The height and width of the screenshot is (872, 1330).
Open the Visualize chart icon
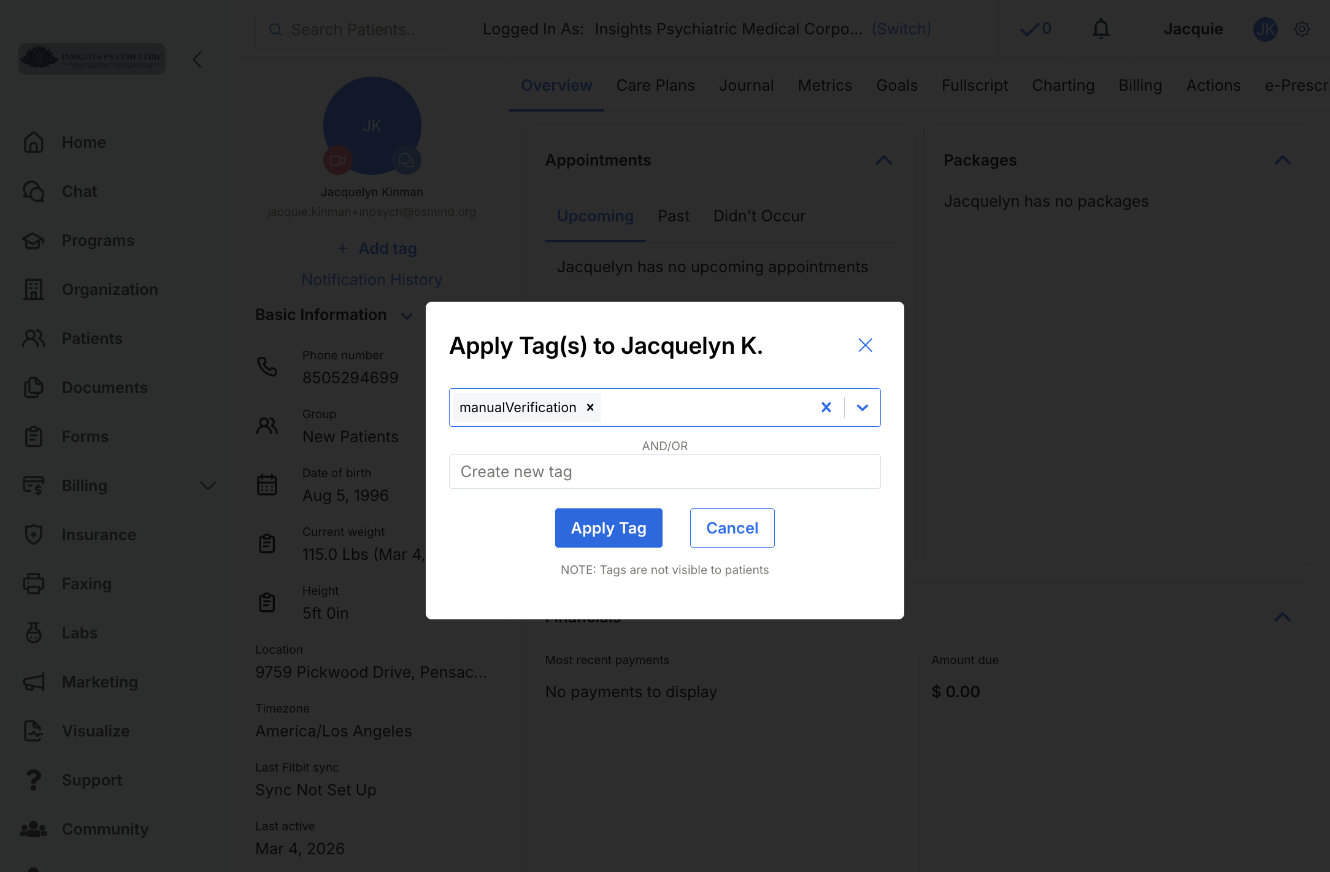(34, 731)
